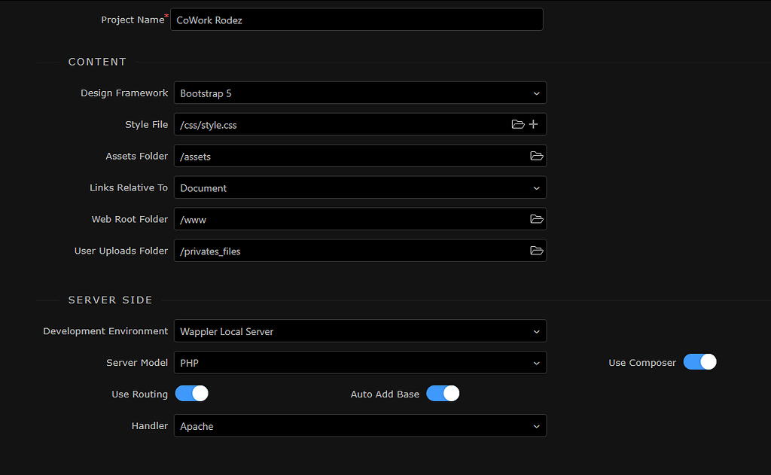Expand the Development Environment dropdown
771x475 pixels.
coord(360,331)
